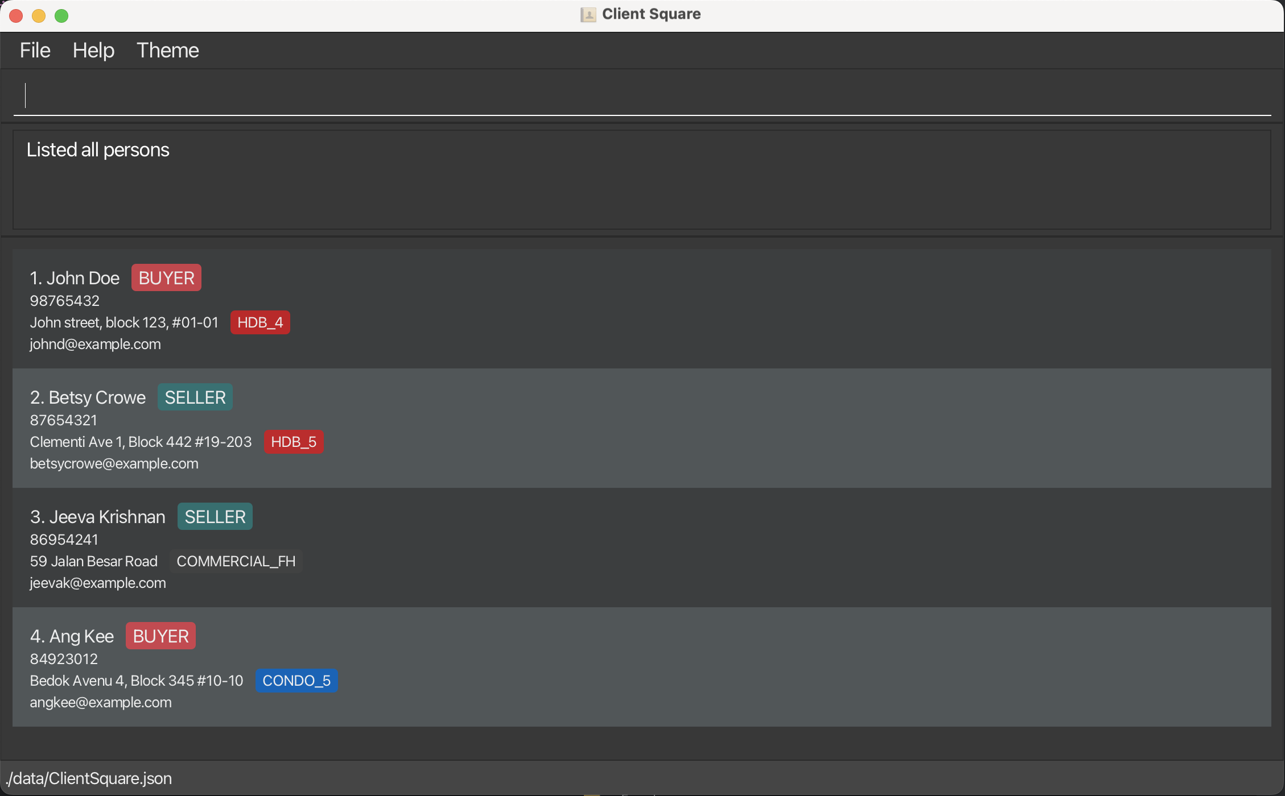Image resolution: width=1285 pixels, height=796 pixels.
Task: Click the 'Listed all persons' result box
Action: 642,180
